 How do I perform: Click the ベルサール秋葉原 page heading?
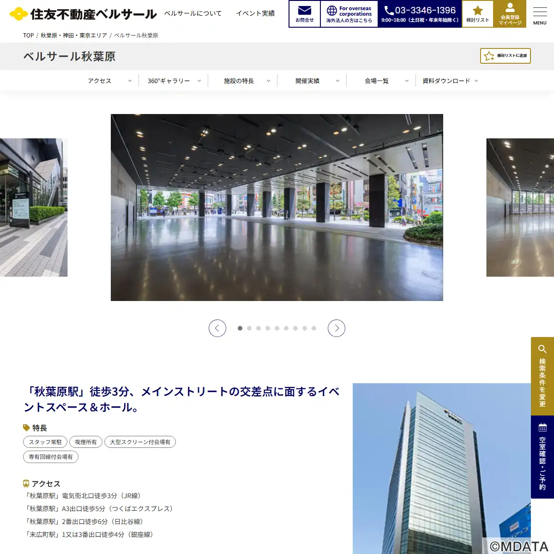pyautogui.click(x=69, y=56)
